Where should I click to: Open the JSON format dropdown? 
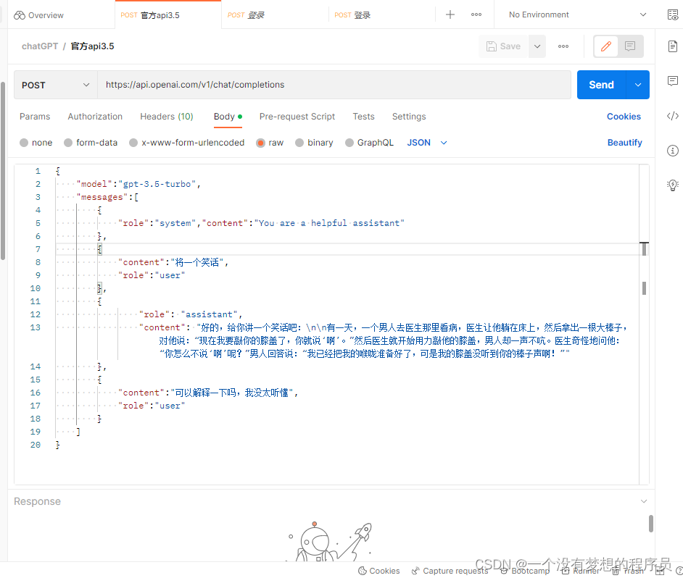(x=425, y=142)
